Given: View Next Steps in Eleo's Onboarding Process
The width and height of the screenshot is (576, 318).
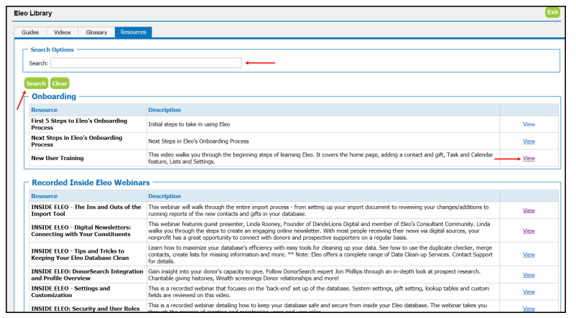Looking at the screenshot, I should 529,141.
